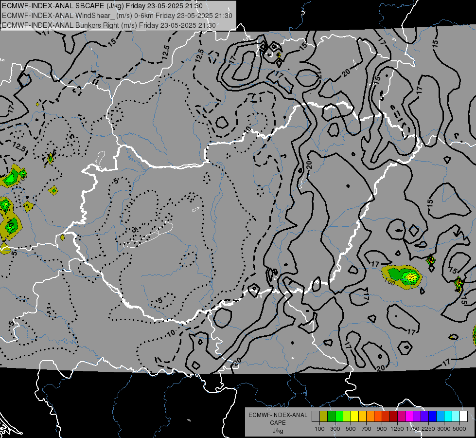Click the 1750 tick label in legend
476x438 pixels.
[413, 429]
